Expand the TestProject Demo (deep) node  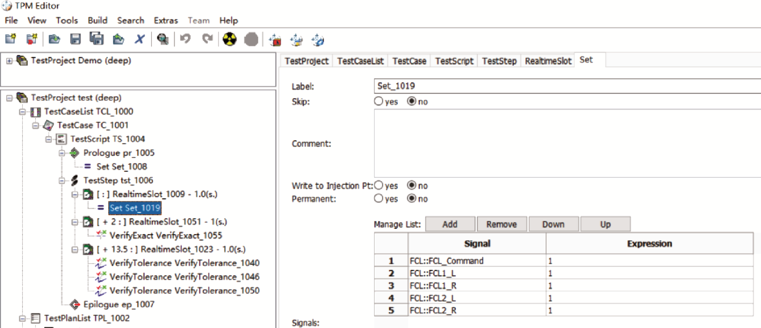click(9, 61)
